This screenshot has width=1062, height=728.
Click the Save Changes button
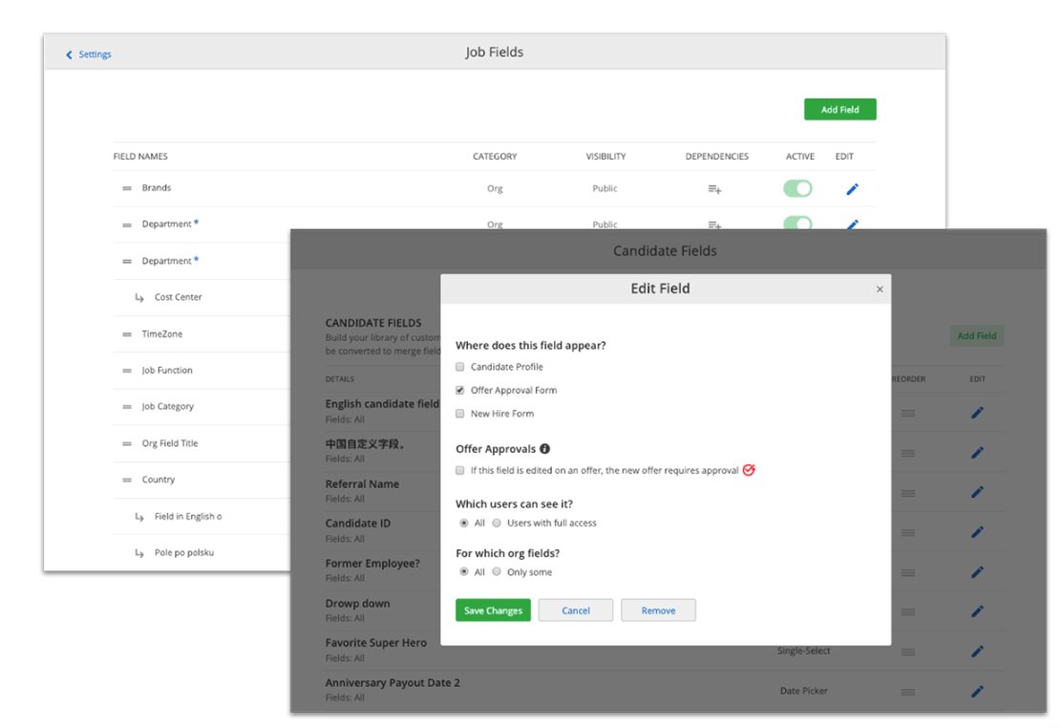[493, 610]
